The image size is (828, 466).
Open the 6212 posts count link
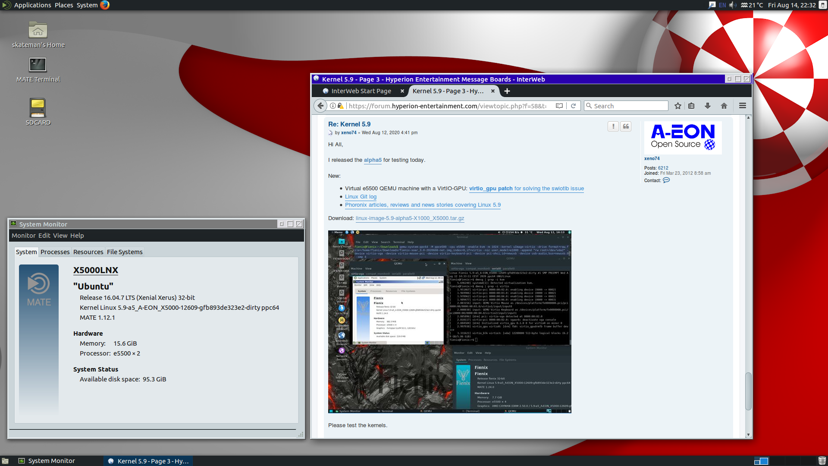663,168
